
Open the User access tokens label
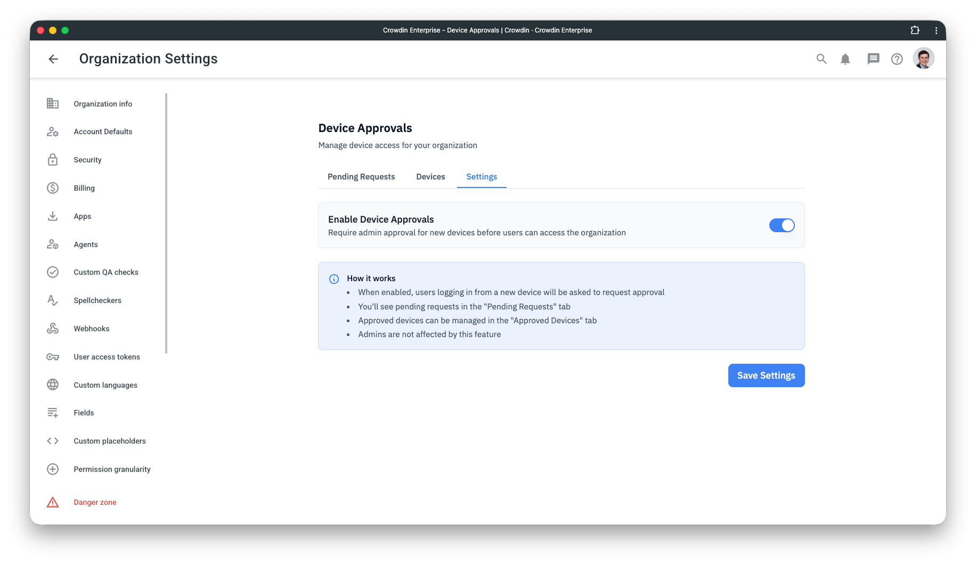107,357
